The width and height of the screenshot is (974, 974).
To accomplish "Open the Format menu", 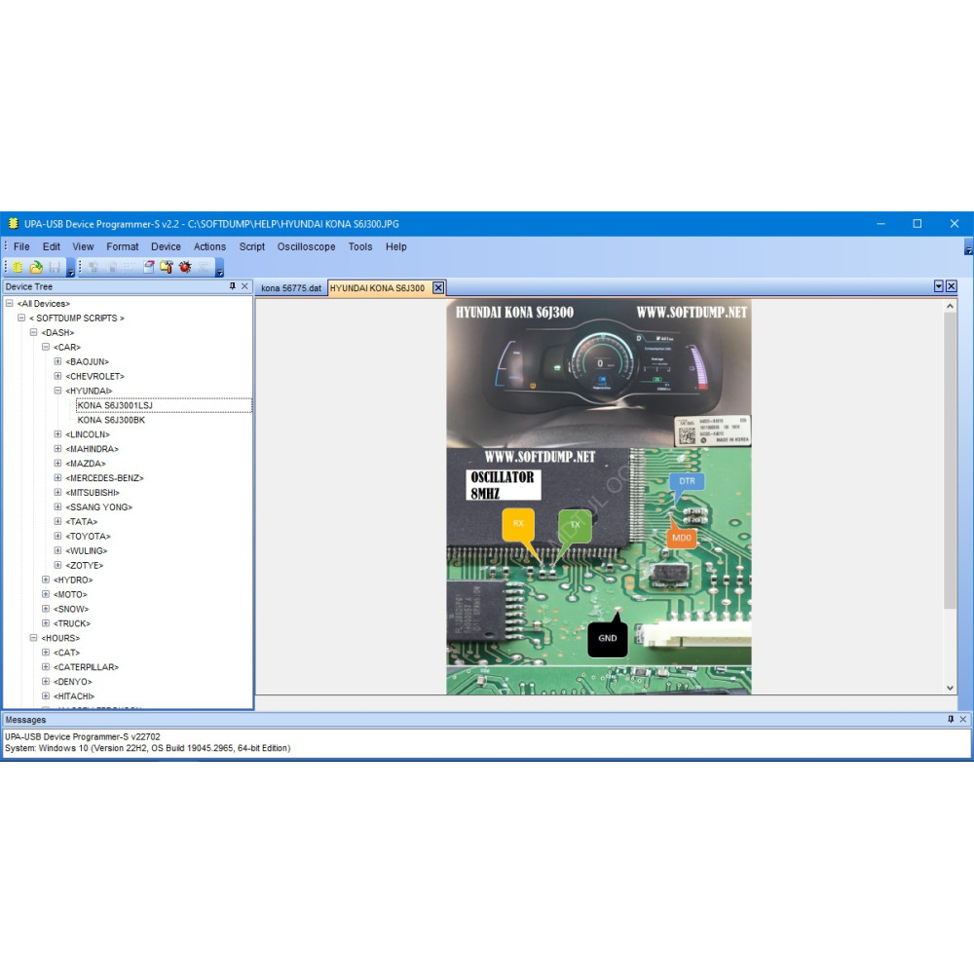I will tap(123, 246).
